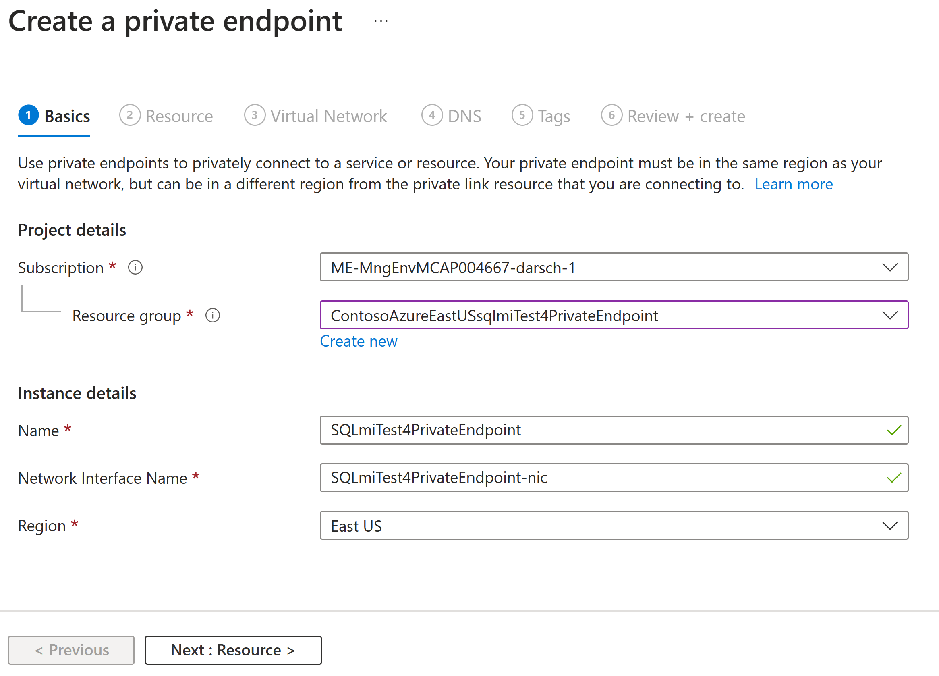This screenshot has width=939, height=676.
Task: Select the Basics tab
Action: (66, 116)
